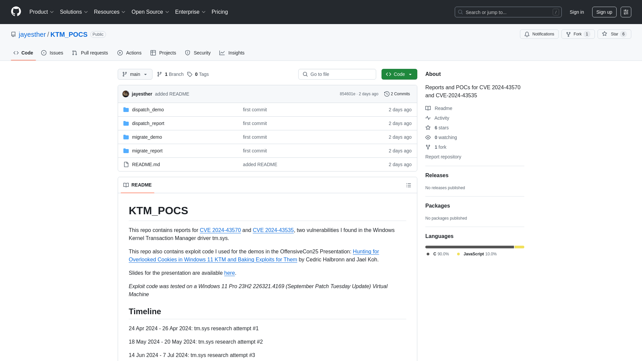Open the Packages heading link
Screen dimensions: 642x361
pos(437,206)
